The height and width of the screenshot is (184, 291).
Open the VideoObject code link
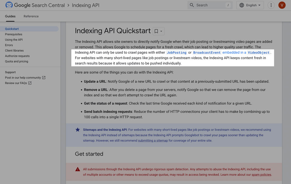(258, 53)
